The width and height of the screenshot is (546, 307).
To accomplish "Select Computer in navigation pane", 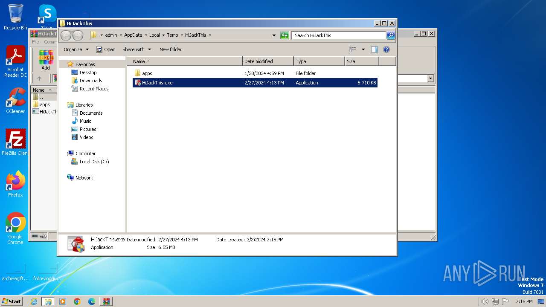I will click(x=85, y=153).
